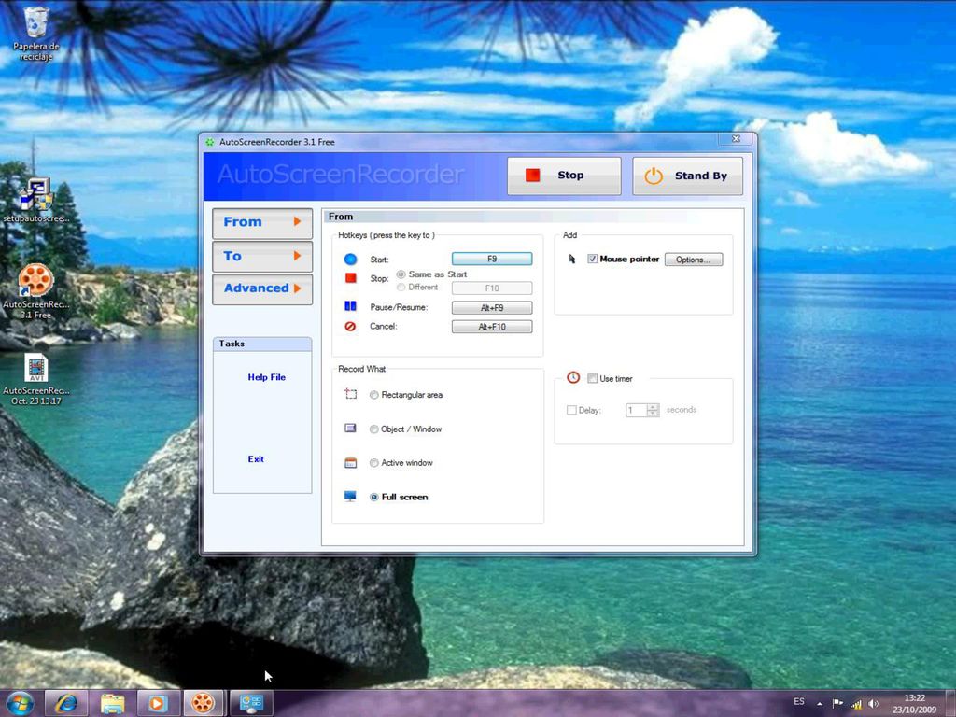Choose Same as Start stop option
Image resolution: width=956 pixels, height=717 pixels.
tap(401, 274)
